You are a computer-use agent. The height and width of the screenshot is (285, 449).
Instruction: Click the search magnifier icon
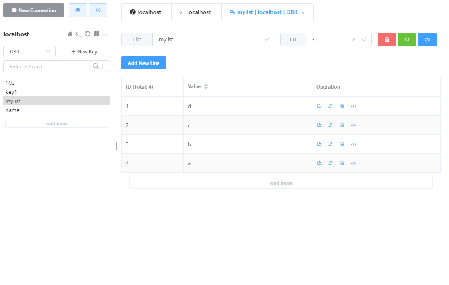point(96,66)
